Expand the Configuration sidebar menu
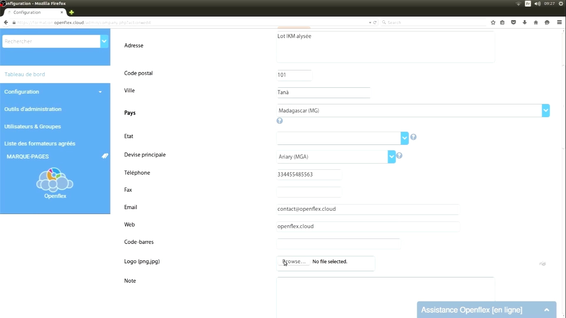Image resolution: width=566 pixels, height=318 pixels. [x=55, y=92]
